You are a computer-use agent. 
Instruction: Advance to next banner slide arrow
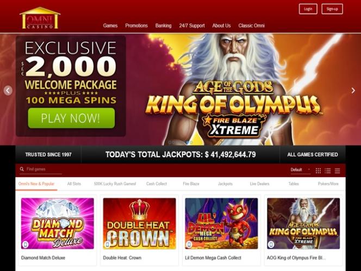click(x=353, y=90)
